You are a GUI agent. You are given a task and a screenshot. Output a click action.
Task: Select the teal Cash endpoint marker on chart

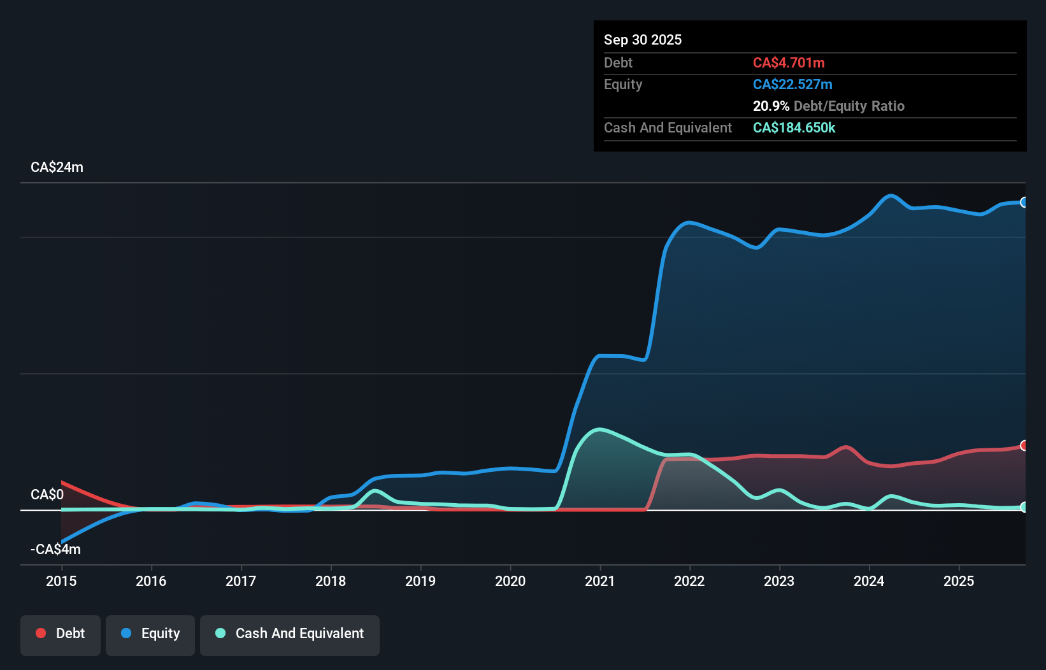[1024, 507]
